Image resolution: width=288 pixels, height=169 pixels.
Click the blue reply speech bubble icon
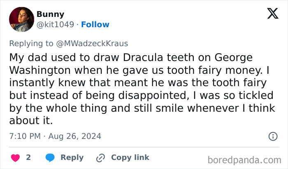point(50,157)
